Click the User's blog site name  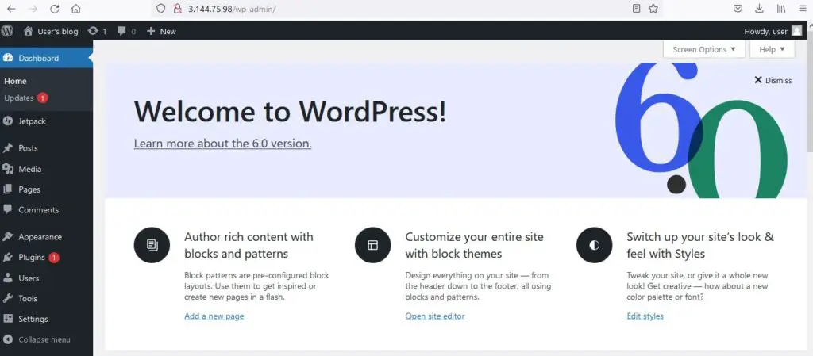(57, 31)
